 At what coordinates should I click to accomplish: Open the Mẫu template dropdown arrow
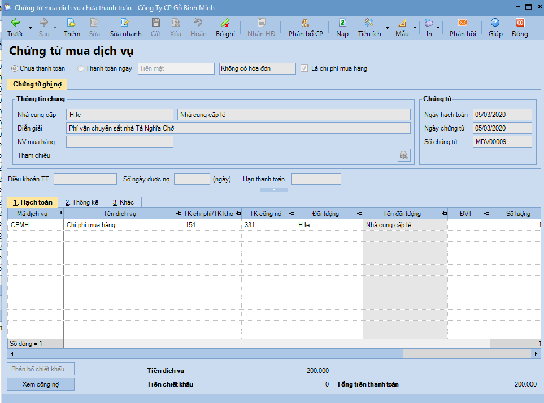[415, 28]
